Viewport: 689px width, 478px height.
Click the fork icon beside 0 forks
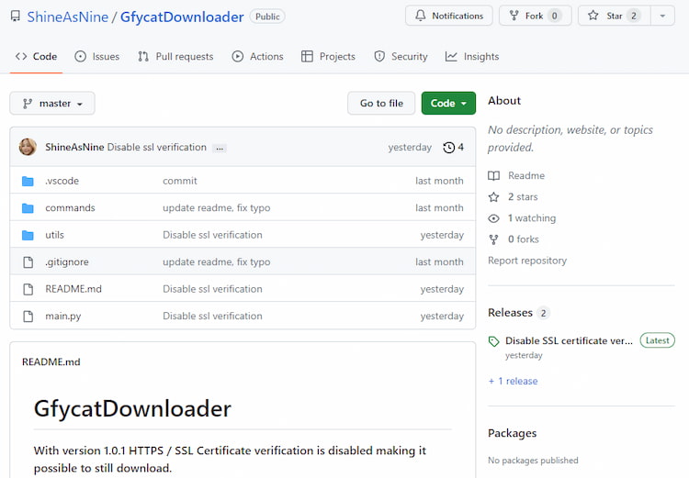click(x=493, y=239)
